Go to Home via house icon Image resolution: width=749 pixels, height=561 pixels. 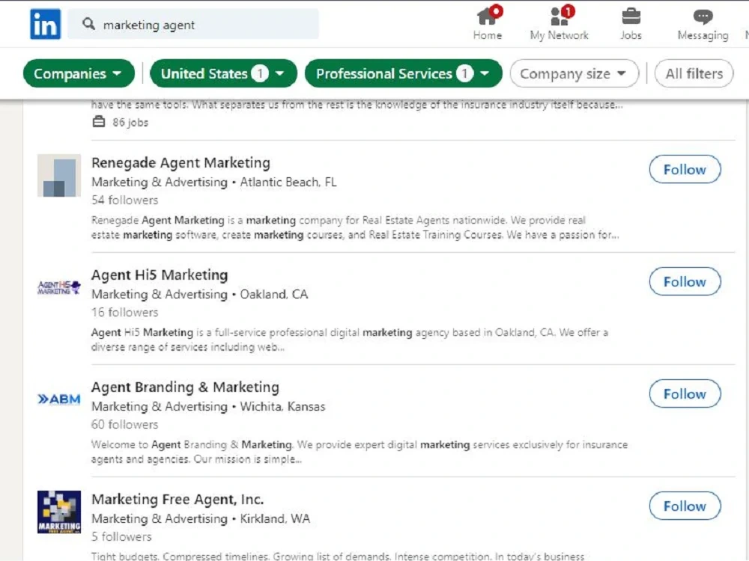(x=488, y=16)
